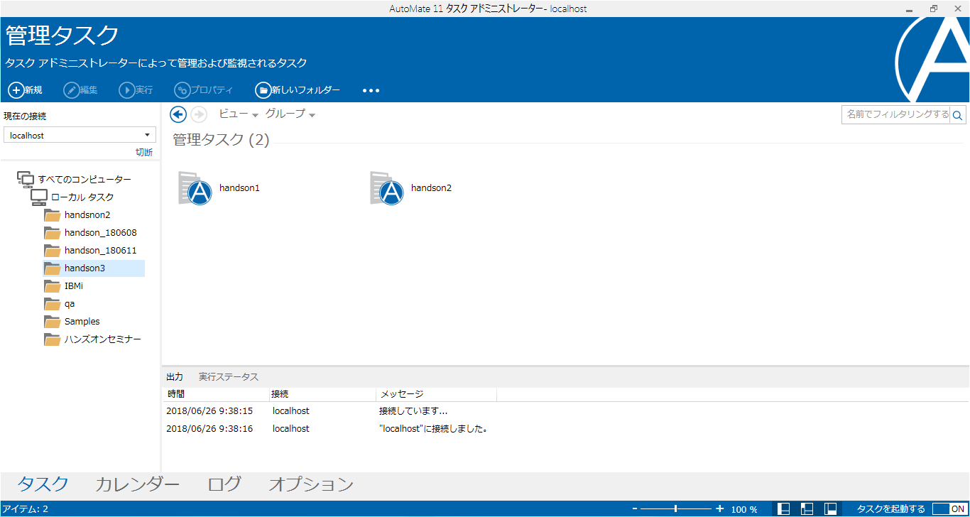
Task: Click the zoom in plus icon
Action: coord(719,508)
